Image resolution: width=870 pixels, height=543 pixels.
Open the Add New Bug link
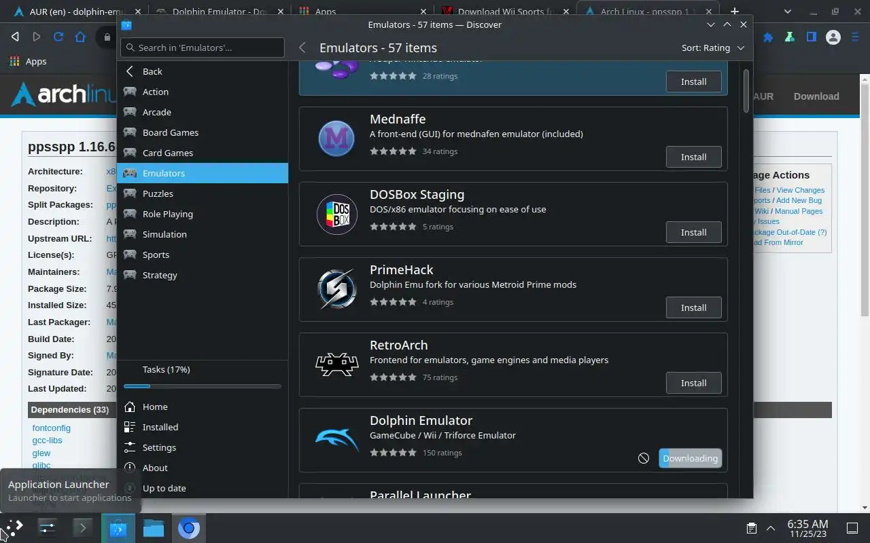tap(799, 200)
